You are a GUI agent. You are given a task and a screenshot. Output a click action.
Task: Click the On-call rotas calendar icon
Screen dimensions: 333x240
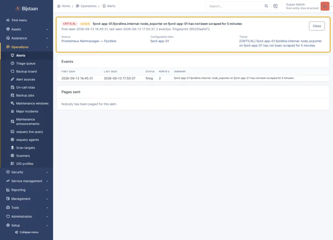(12, 87)
